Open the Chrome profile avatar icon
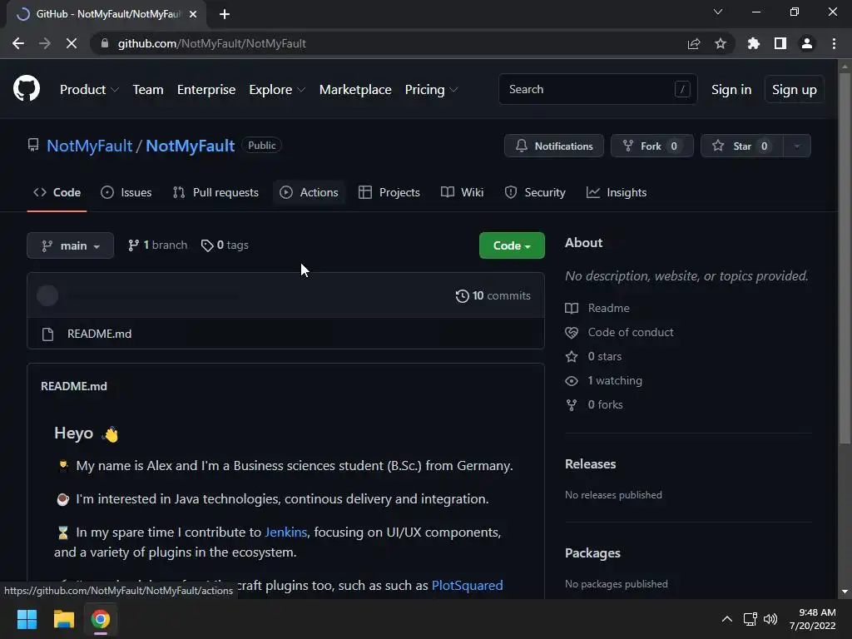This screenshot has width=852, height=639. click(807, 43)
